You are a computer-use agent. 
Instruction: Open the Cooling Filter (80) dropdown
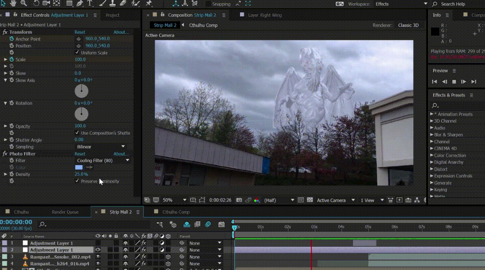103,161
